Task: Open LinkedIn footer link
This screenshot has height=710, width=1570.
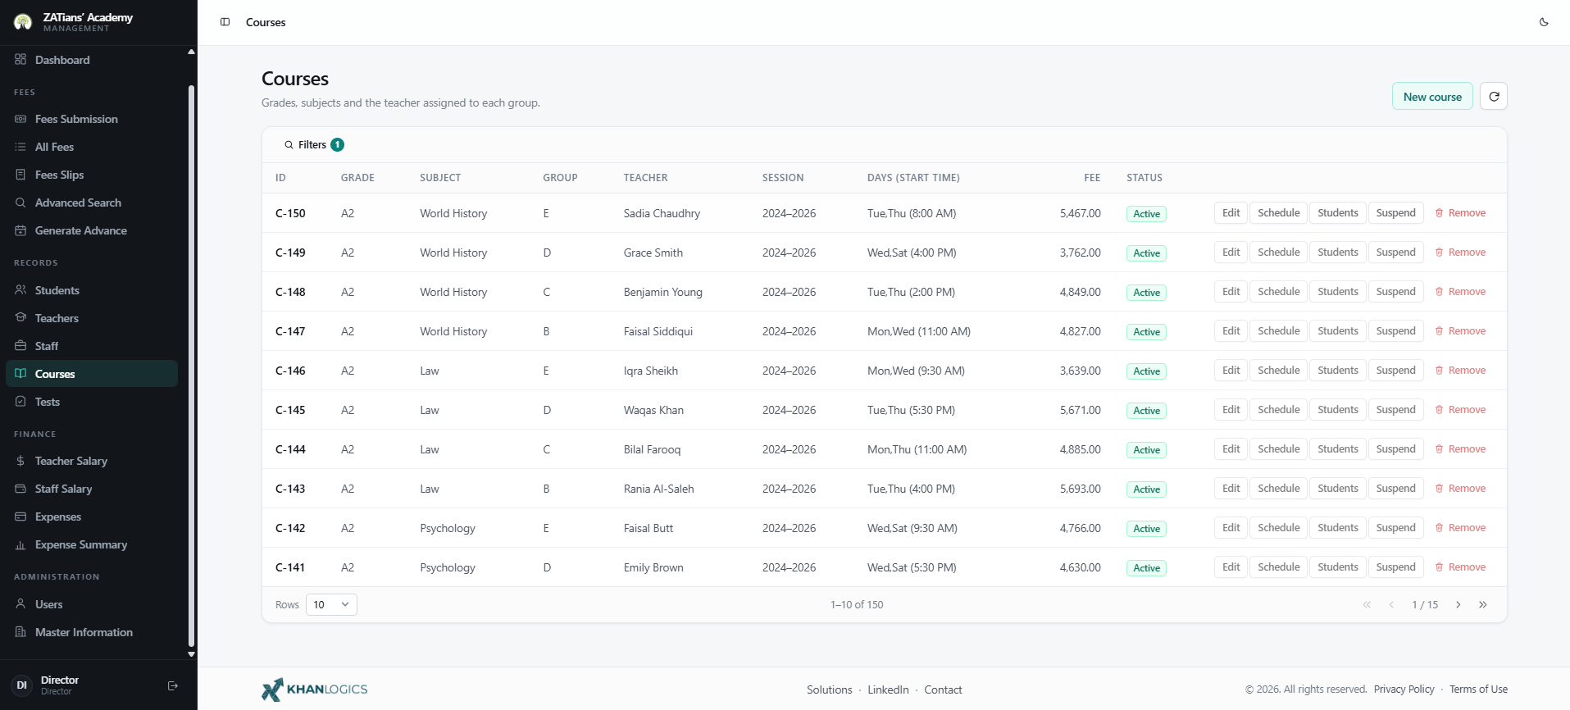Action: click(x=888, y=690)
